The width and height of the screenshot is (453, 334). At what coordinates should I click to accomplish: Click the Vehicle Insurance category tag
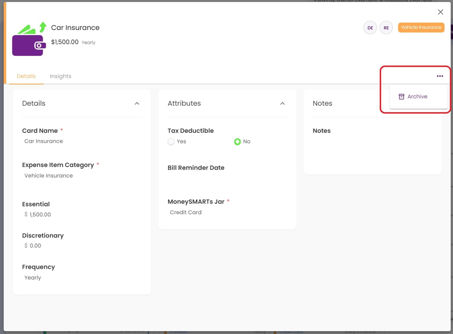click(421, 27)
